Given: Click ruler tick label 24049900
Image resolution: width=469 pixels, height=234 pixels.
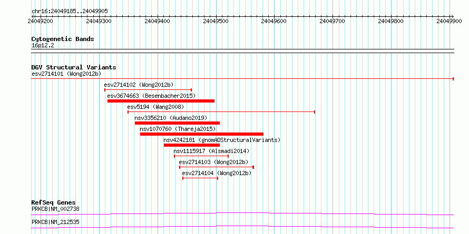Looking at the screenshot, I should (x=450, y=21).
